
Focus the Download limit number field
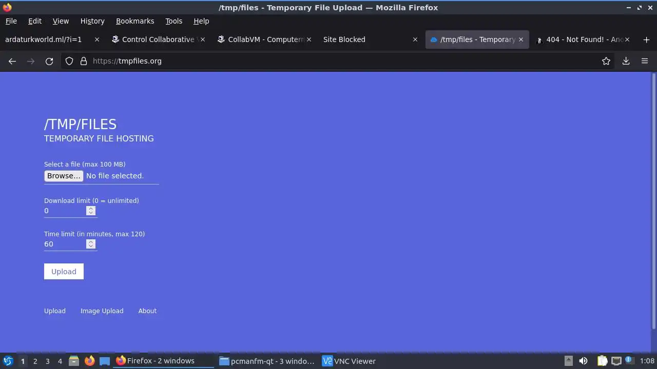click(x=70, y=211)
